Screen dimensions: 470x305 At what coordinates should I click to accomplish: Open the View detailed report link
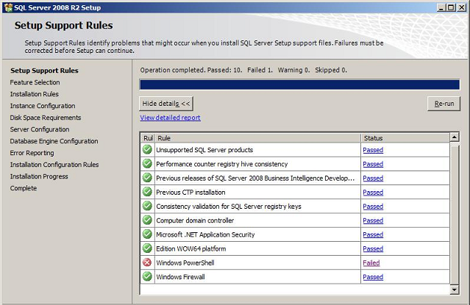[x=170, y=118]
